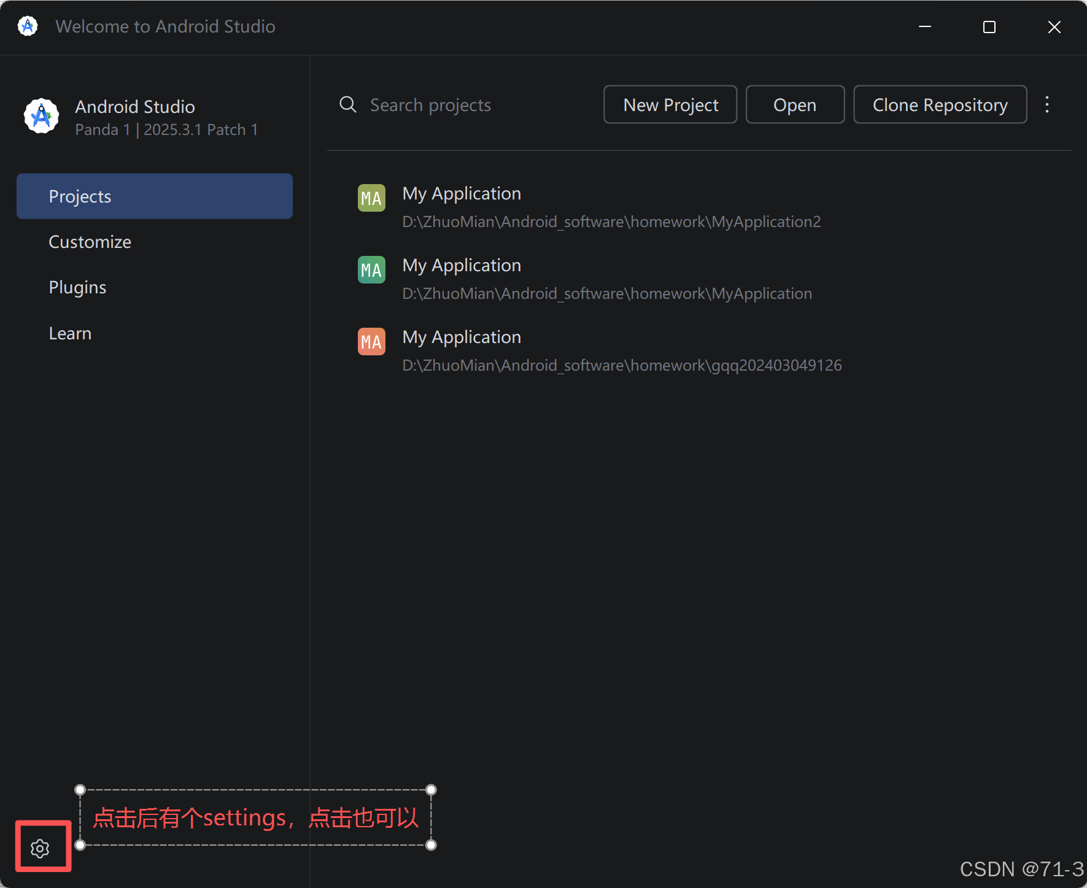Go to the Learn tab
Image resolution: width=1087 pixels, height=888 pixels.
click(x=155, y=333)
